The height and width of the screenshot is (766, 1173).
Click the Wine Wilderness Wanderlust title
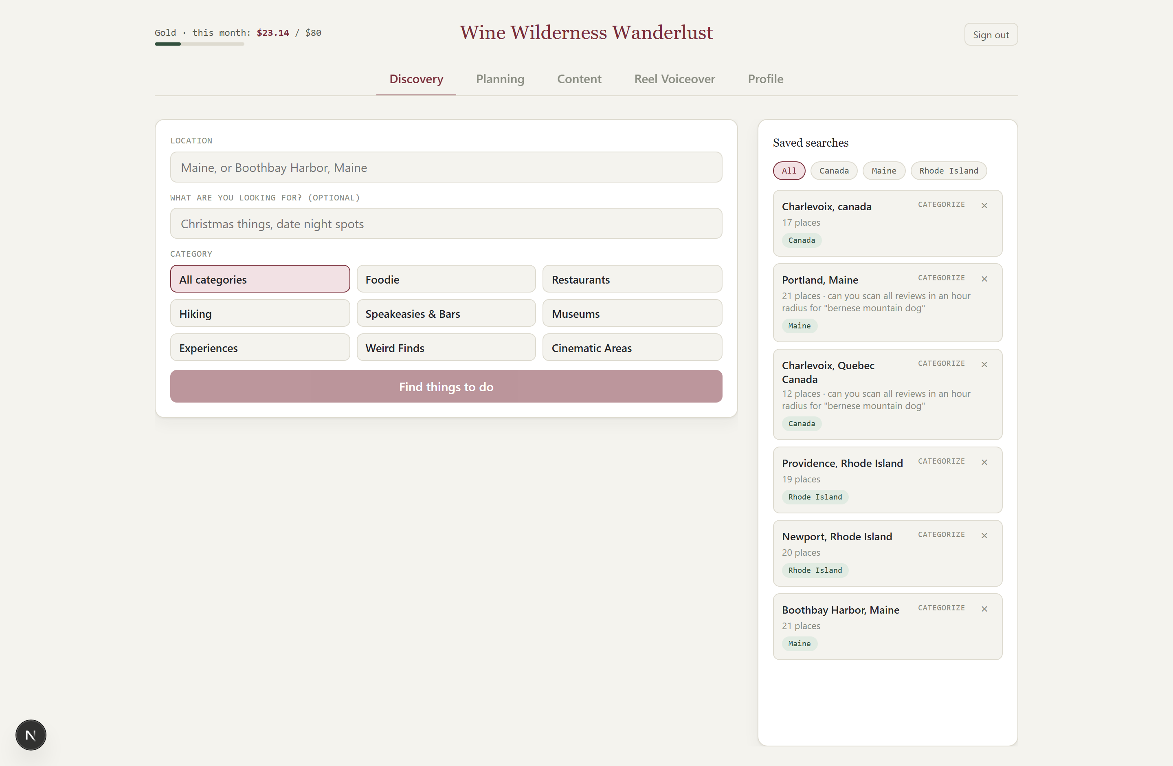[x=586, y=33]
